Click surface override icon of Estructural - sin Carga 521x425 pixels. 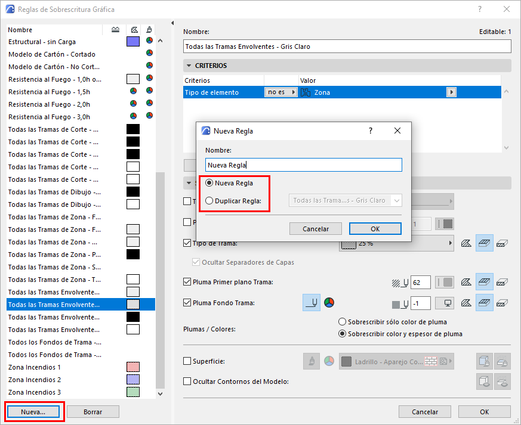pos(150,41)
